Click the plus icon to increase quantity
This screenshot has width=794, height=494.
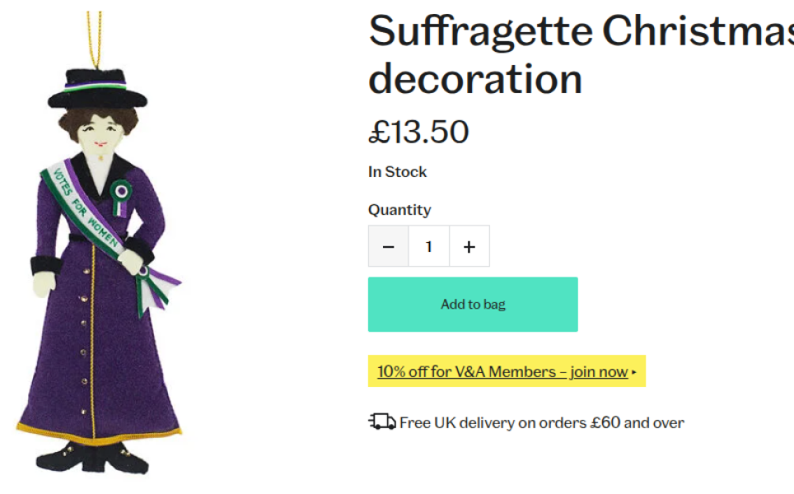tap(469, 245)
